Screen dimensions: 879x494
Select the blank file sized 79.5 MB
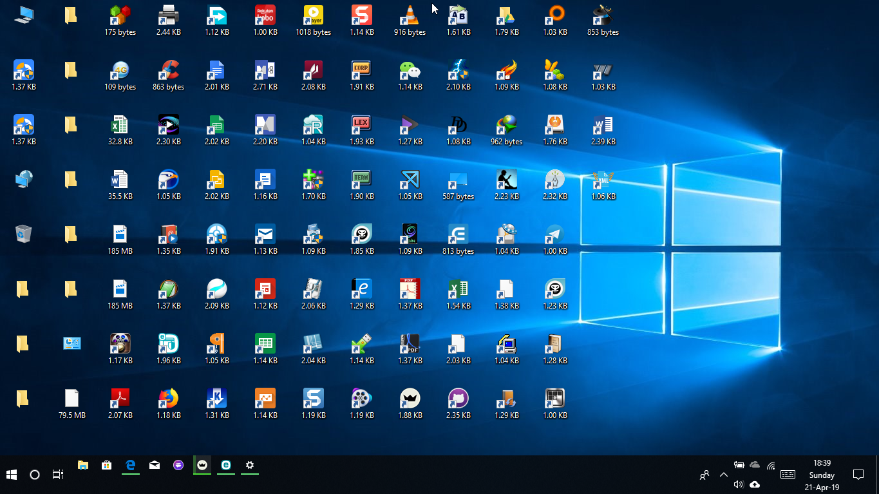(x=71, y=398)
